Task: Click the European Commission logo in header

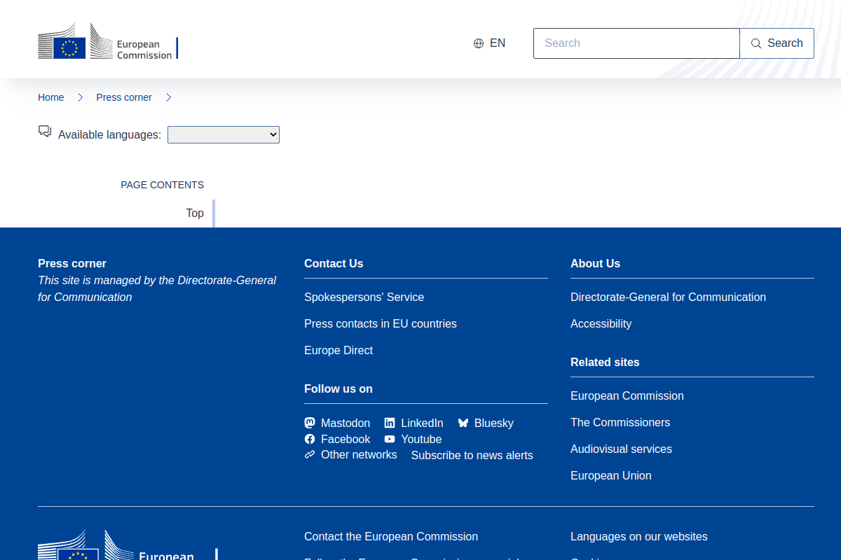Action: pos(108,42)
